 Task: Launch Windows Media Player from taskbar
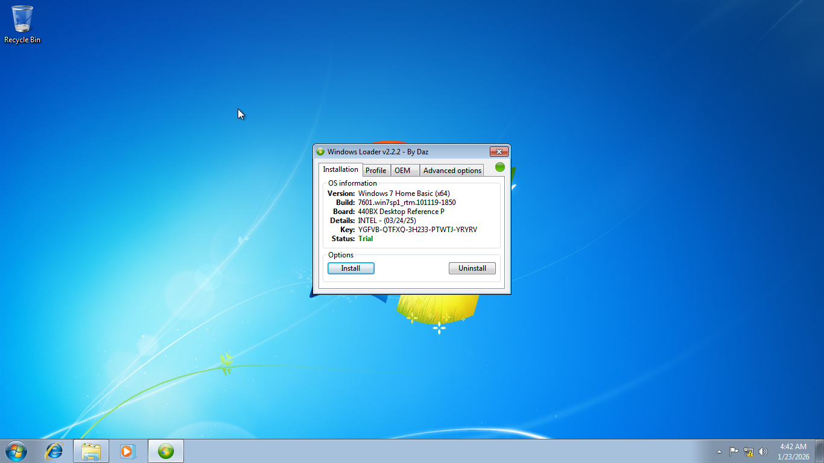(128, 451)
